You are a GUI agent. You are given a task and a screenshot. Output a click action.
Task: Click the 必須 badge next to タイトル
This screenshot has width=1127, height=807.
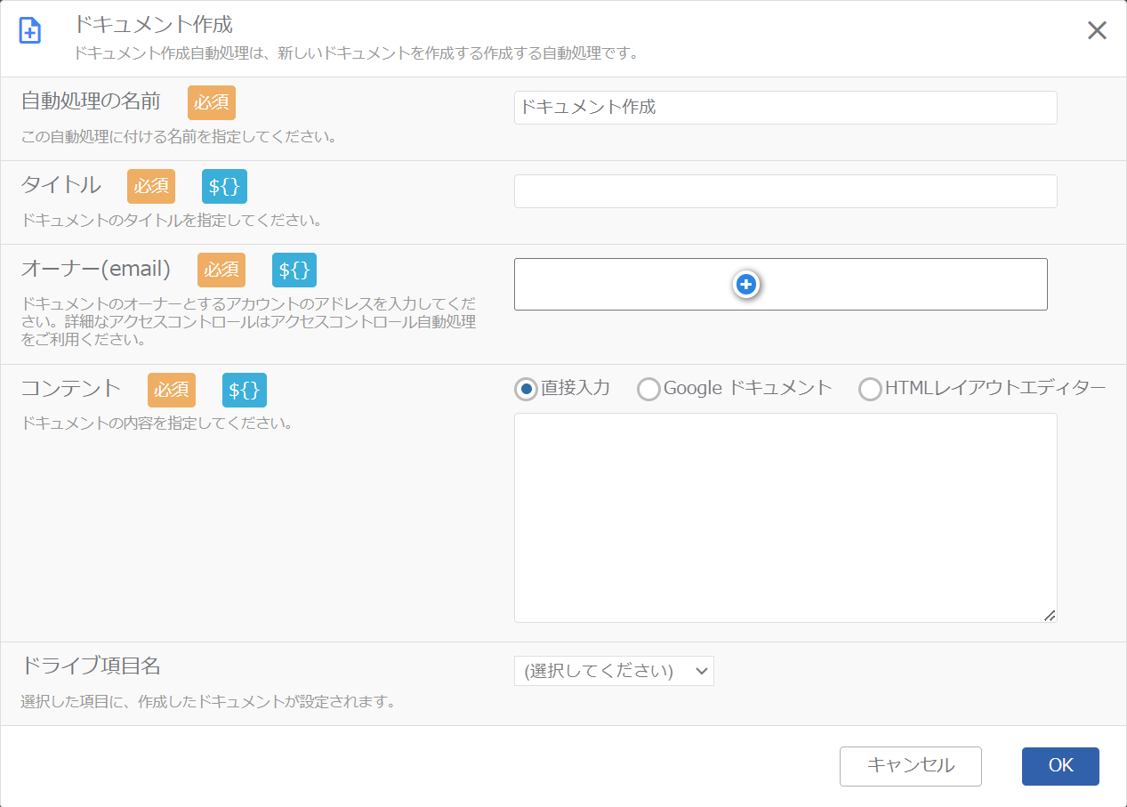coord(151,186)
